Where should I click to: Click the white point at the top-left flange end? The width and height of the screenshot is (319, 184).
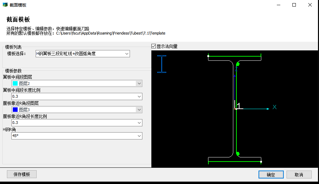pyautogui.click(x=208, y=56)
